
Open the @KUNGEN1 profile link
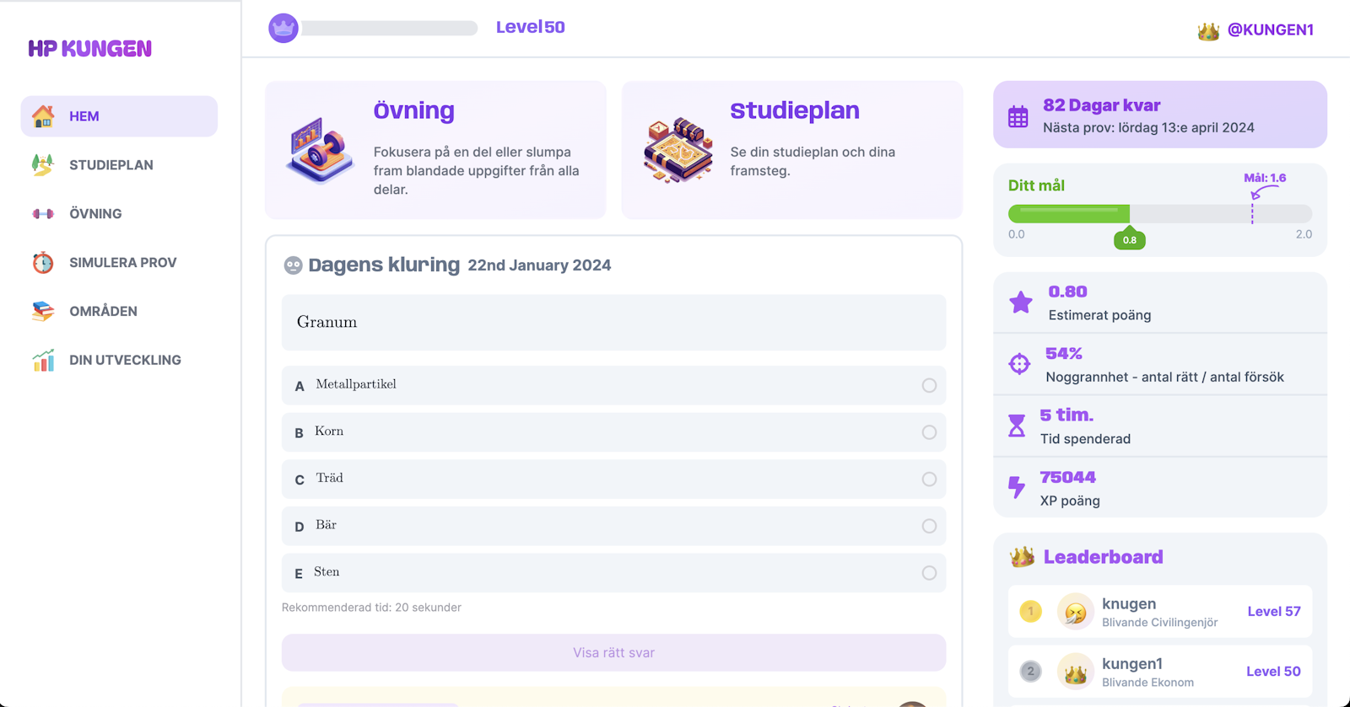pos(1270,30)
